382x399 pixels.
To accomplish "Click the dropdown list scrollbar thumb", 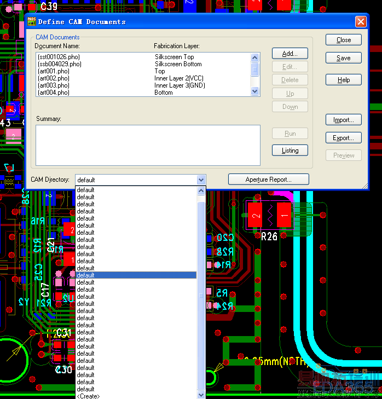I will pos(201,296).
